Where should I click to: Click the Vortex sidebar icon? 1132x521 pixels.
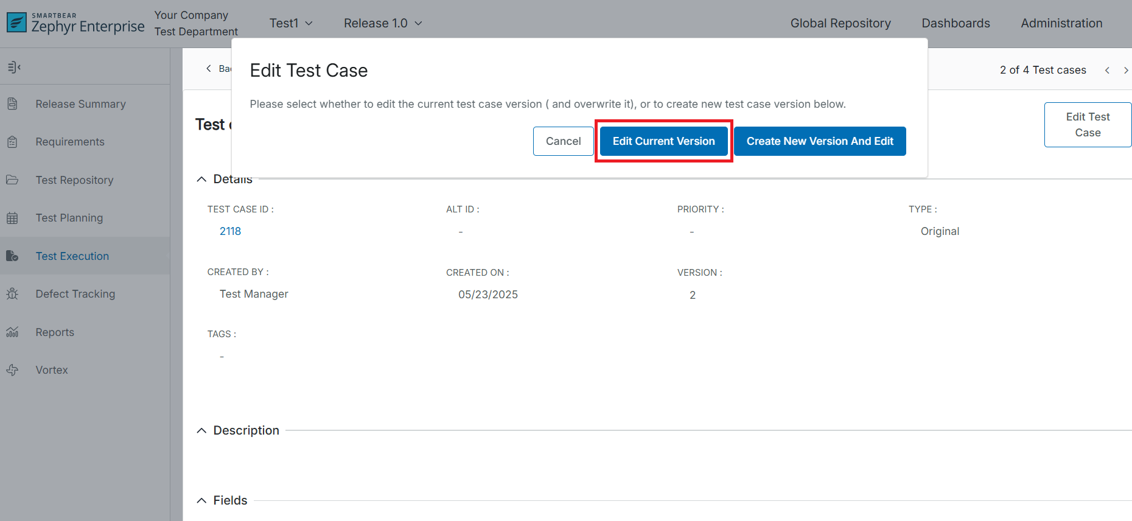pyautogui.click(x=12, y=370)
